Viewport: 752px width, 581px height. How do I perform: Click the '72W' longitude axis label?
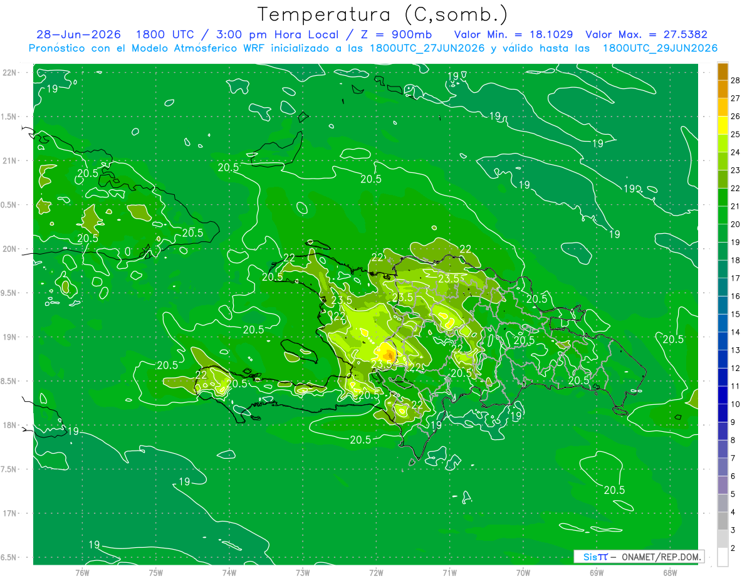point(376,572)
